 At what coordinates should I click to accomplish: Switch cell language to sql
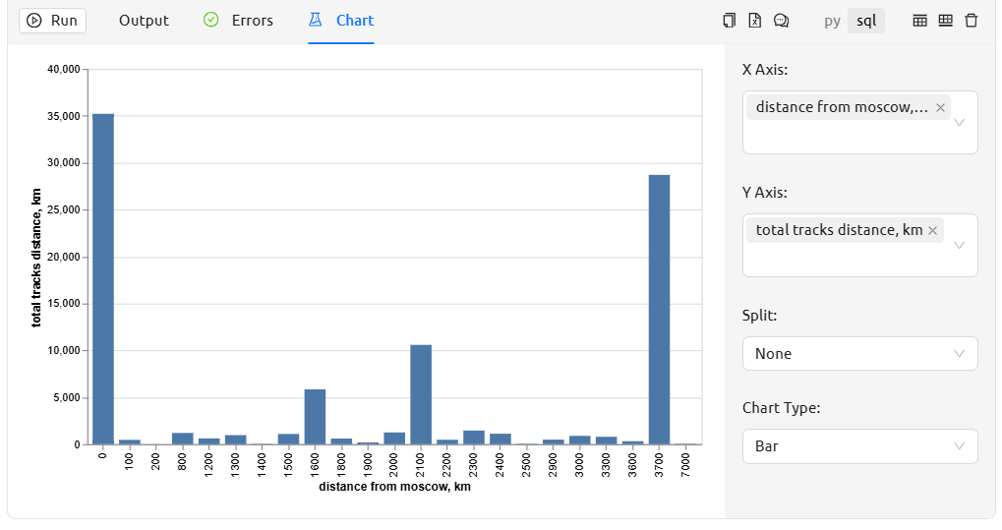coord(866,21)
